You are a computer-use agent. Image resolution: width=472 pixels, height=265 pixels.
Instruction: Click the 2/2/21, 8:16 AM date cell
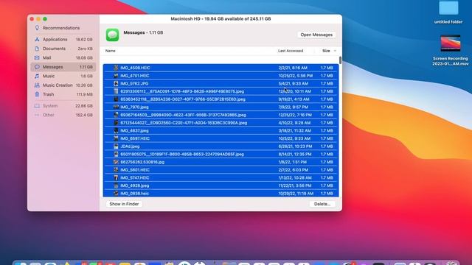pos(293,68)
